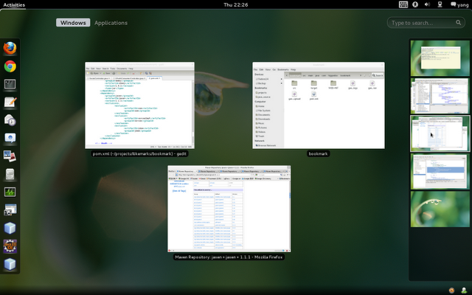The image size is (472, 295).
Task: Open blue cube icon below System Monitor group
Action: pos(10,228)
